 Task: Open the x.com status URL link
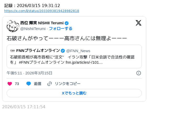click(x=42, y=11)
